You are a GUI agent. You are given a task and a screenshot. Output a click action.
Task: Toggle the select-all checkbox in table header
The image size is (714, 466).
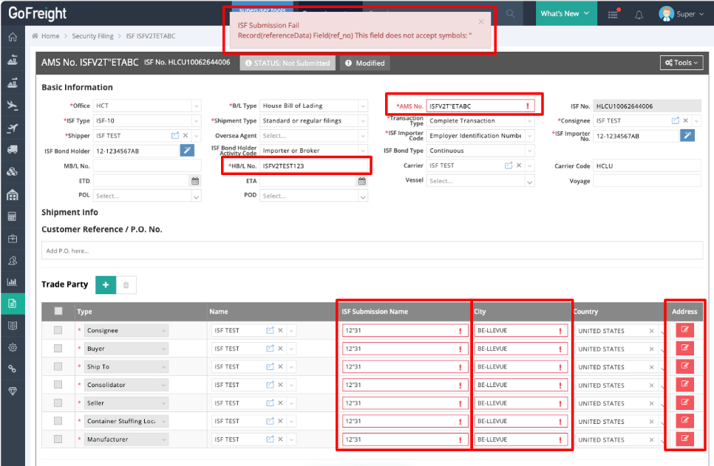tap(58, 312)
